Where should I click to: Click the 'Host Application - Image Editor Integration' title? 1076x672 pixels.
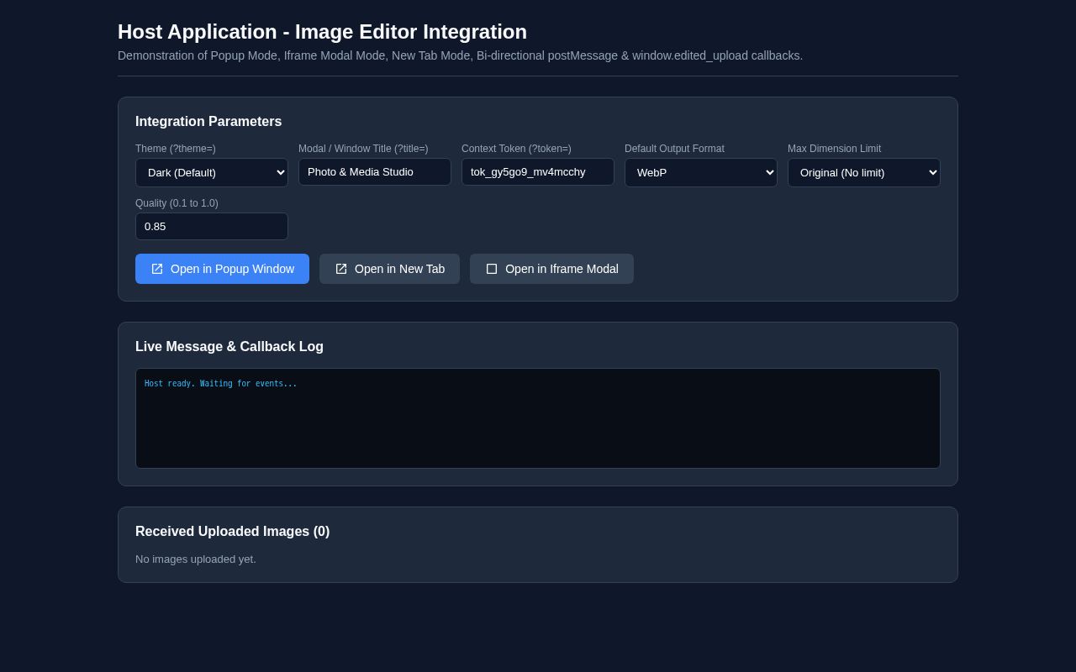(322, 32)
